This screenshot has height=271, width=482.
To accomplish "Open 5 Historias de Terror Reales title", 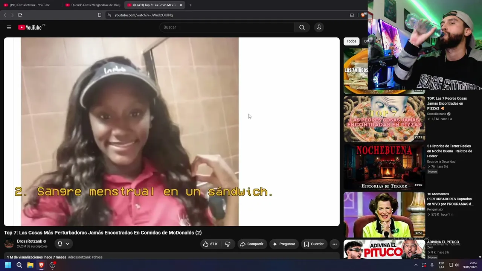I will pyautogui.click(x=450, y=151).
